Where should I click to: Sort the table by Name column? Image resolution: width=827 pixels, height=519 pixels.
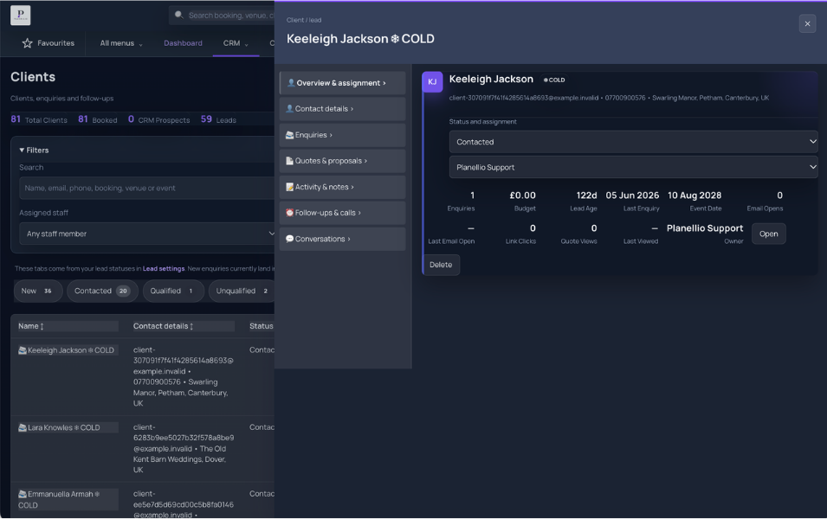coord(31,326)
